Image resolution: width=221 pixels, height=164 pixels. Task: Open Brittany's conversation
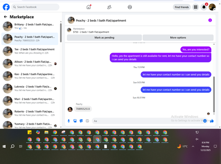[30, 26]
